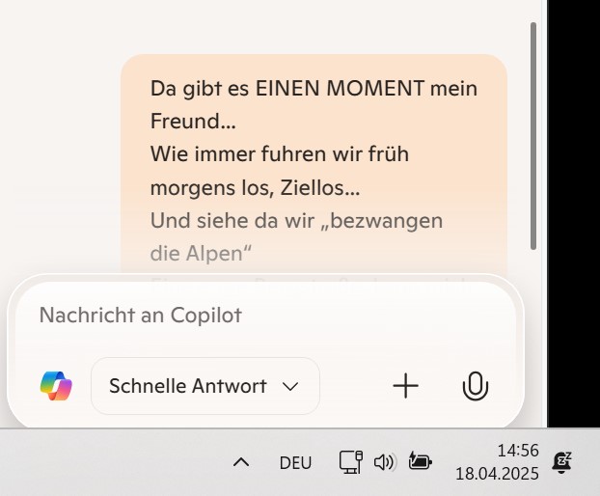Switch the DEU input language indicator

tap(295, 462)
